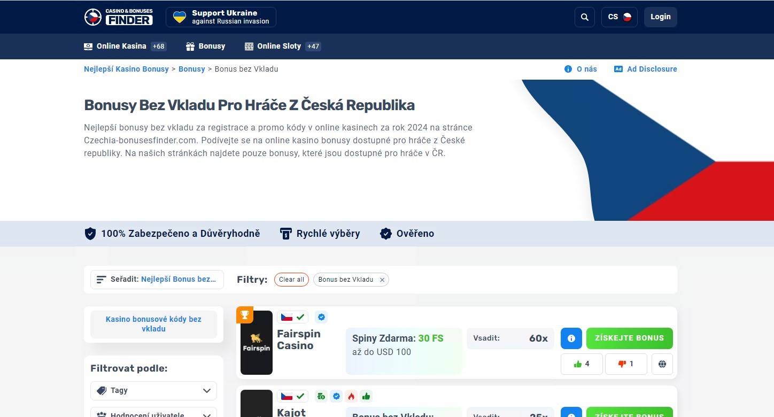Give Fairspin Casino a thumbs up
774x417 pixels.
[582, 364]
